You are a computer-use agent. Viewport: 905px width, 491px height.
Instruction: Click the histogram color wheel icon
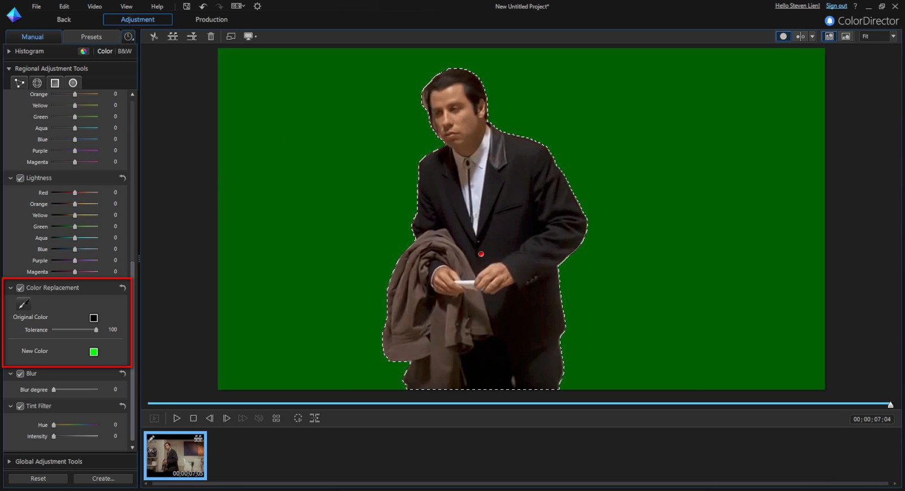pos(84,51)
